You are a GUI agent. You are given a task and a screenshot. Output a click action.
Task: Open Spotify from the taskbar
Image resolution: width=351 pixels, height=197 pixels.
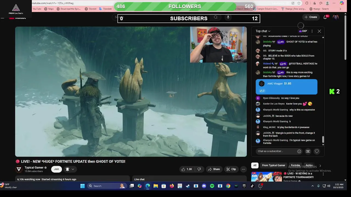[x=212, y=186]
